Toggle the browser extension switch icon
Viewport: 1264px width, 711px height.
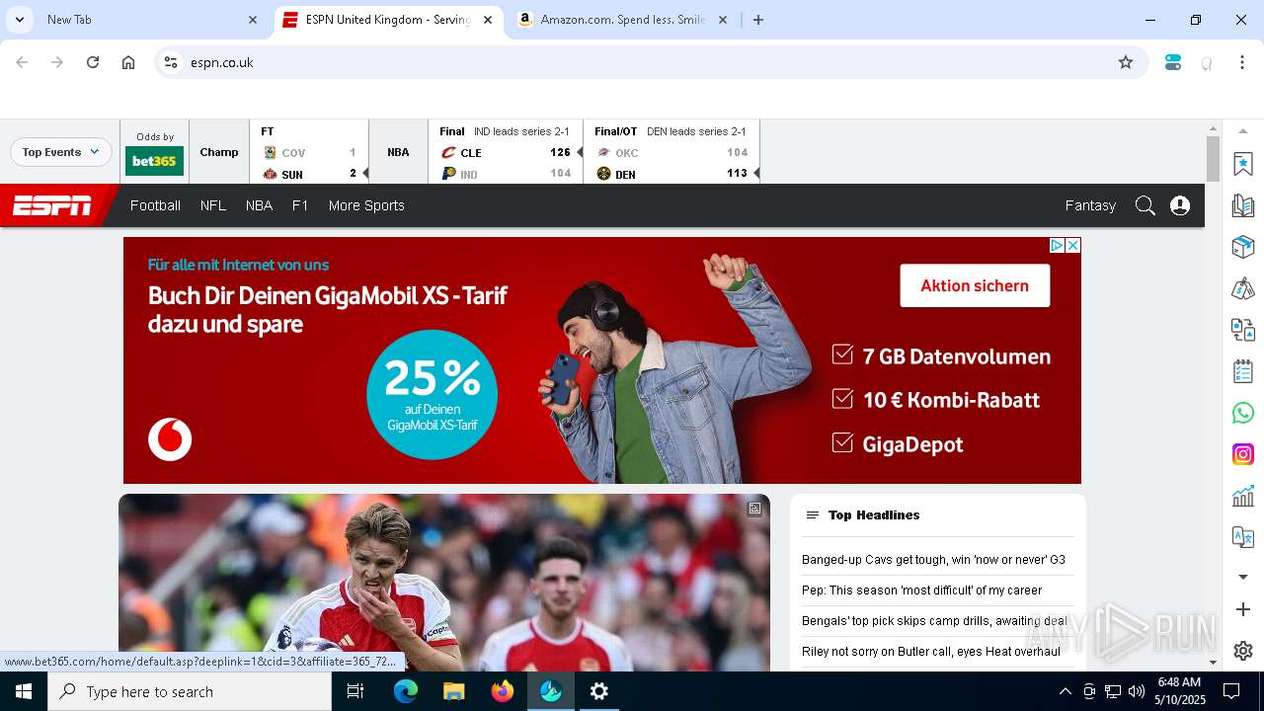[1173, 62]
